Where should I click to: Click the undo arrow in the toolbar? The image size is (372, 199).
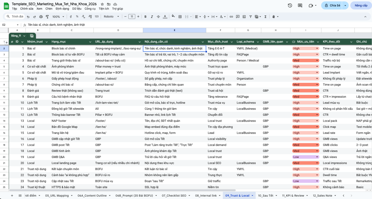click(29, 16)
